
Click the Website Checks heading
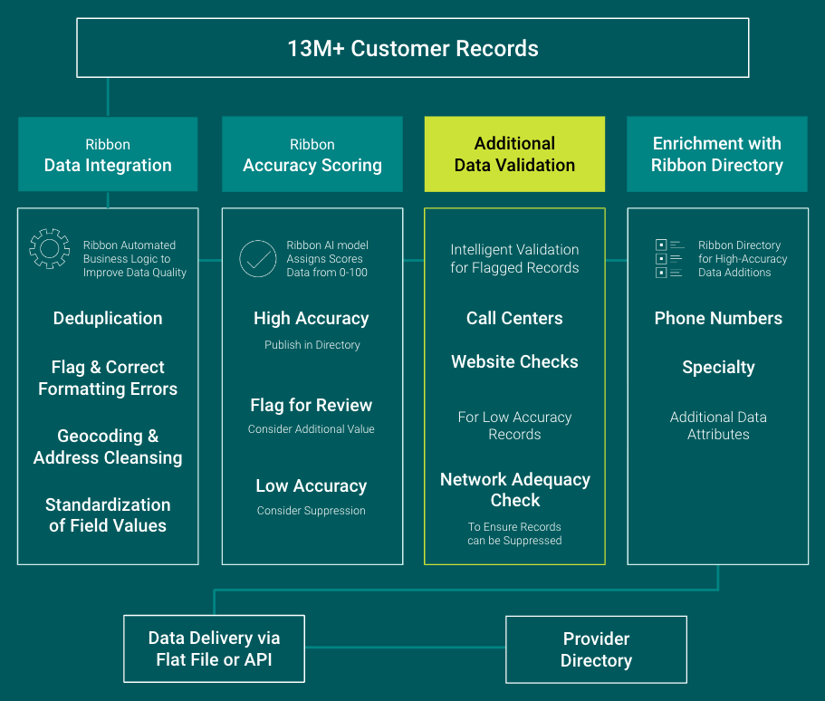tap(514, 361)
